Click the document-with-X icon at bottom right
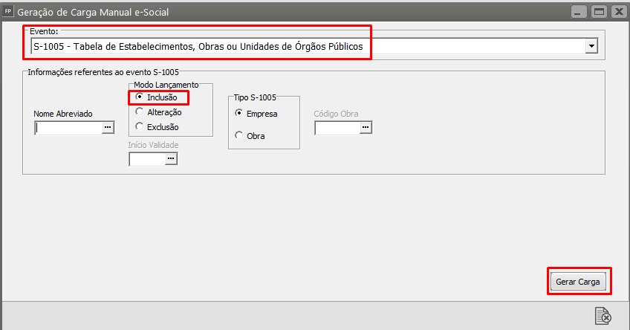The height and width of the screenshot is (330, 630). 603,316
